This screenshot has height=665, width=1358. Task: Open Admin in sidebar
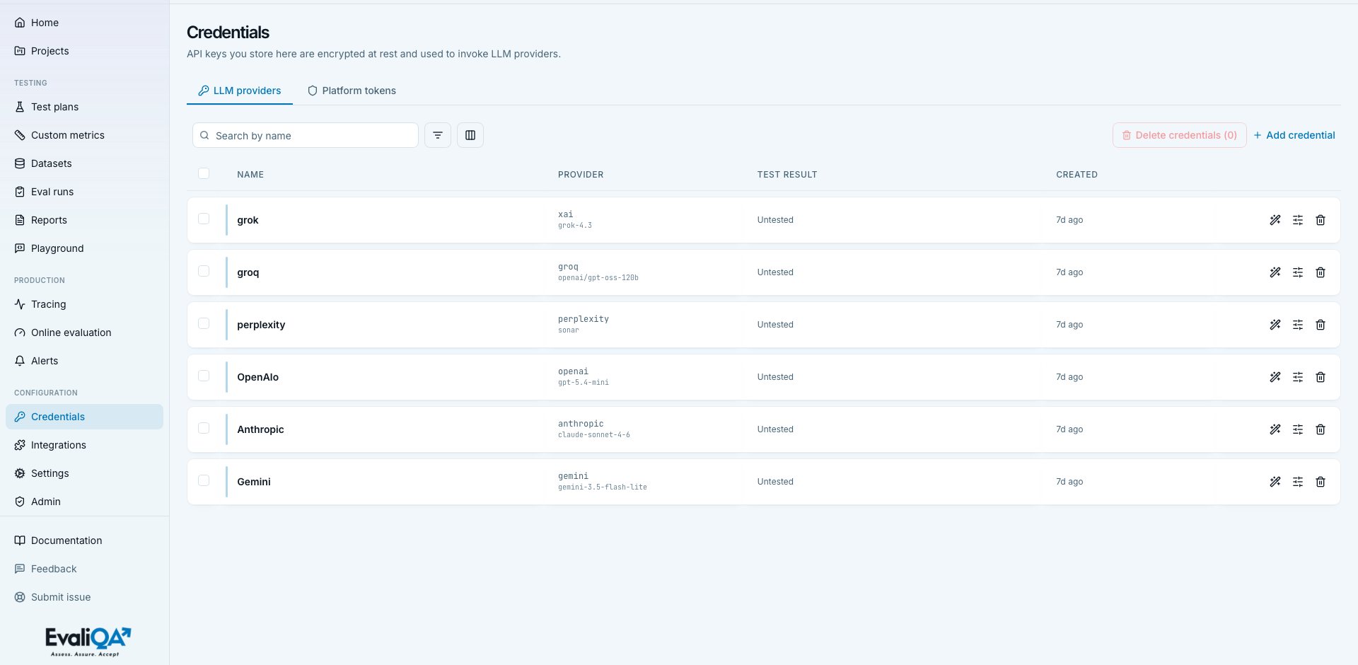[84, 502]
